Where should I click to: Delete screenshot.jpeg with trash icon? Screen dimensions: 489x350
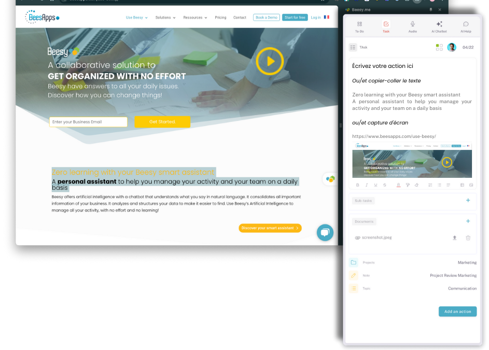point(468,237)
